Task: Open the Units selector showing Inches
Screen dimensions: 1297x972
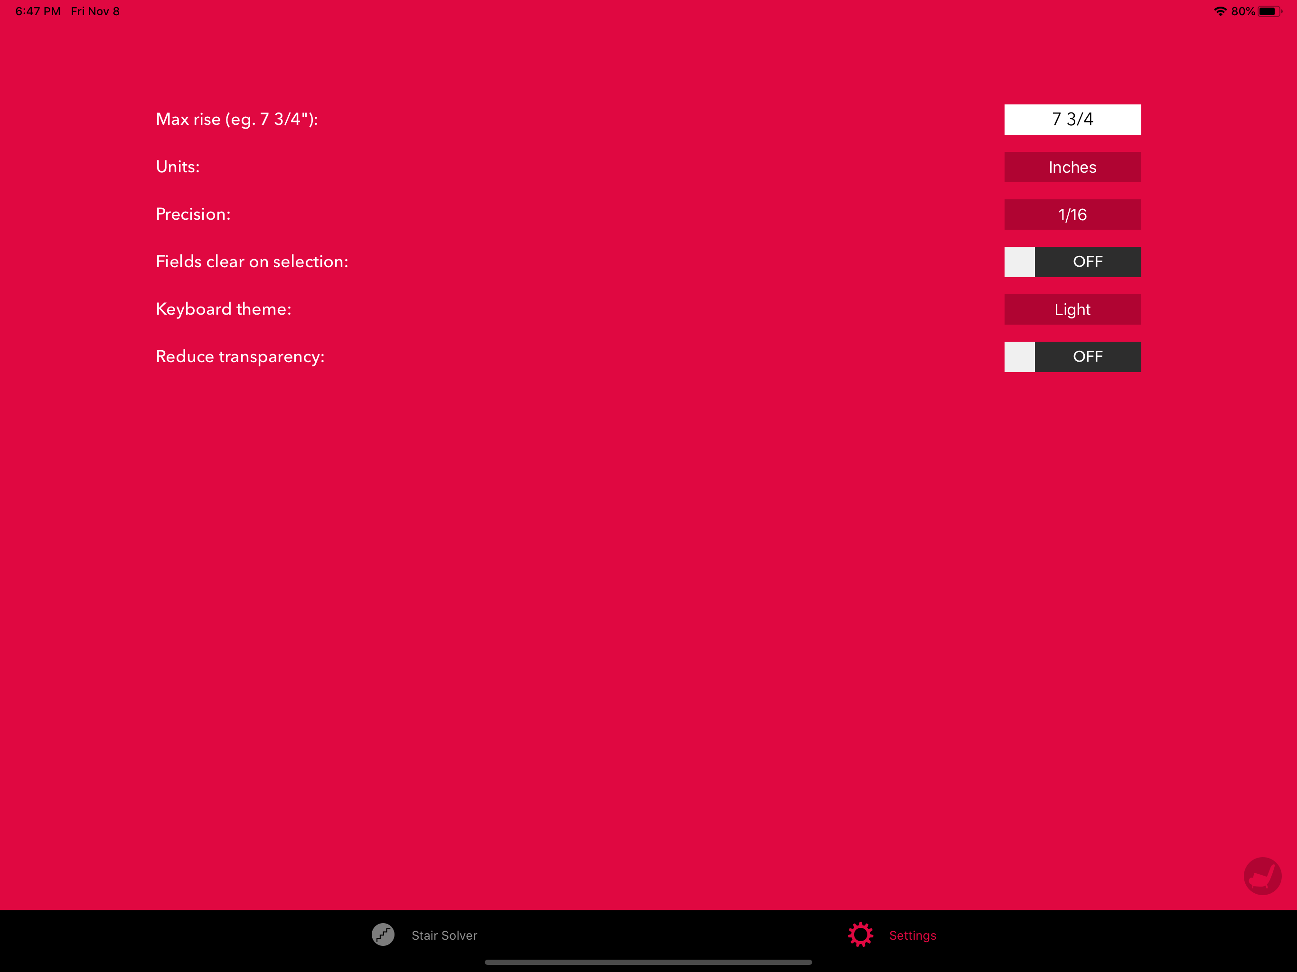Action: (1072, 167)
